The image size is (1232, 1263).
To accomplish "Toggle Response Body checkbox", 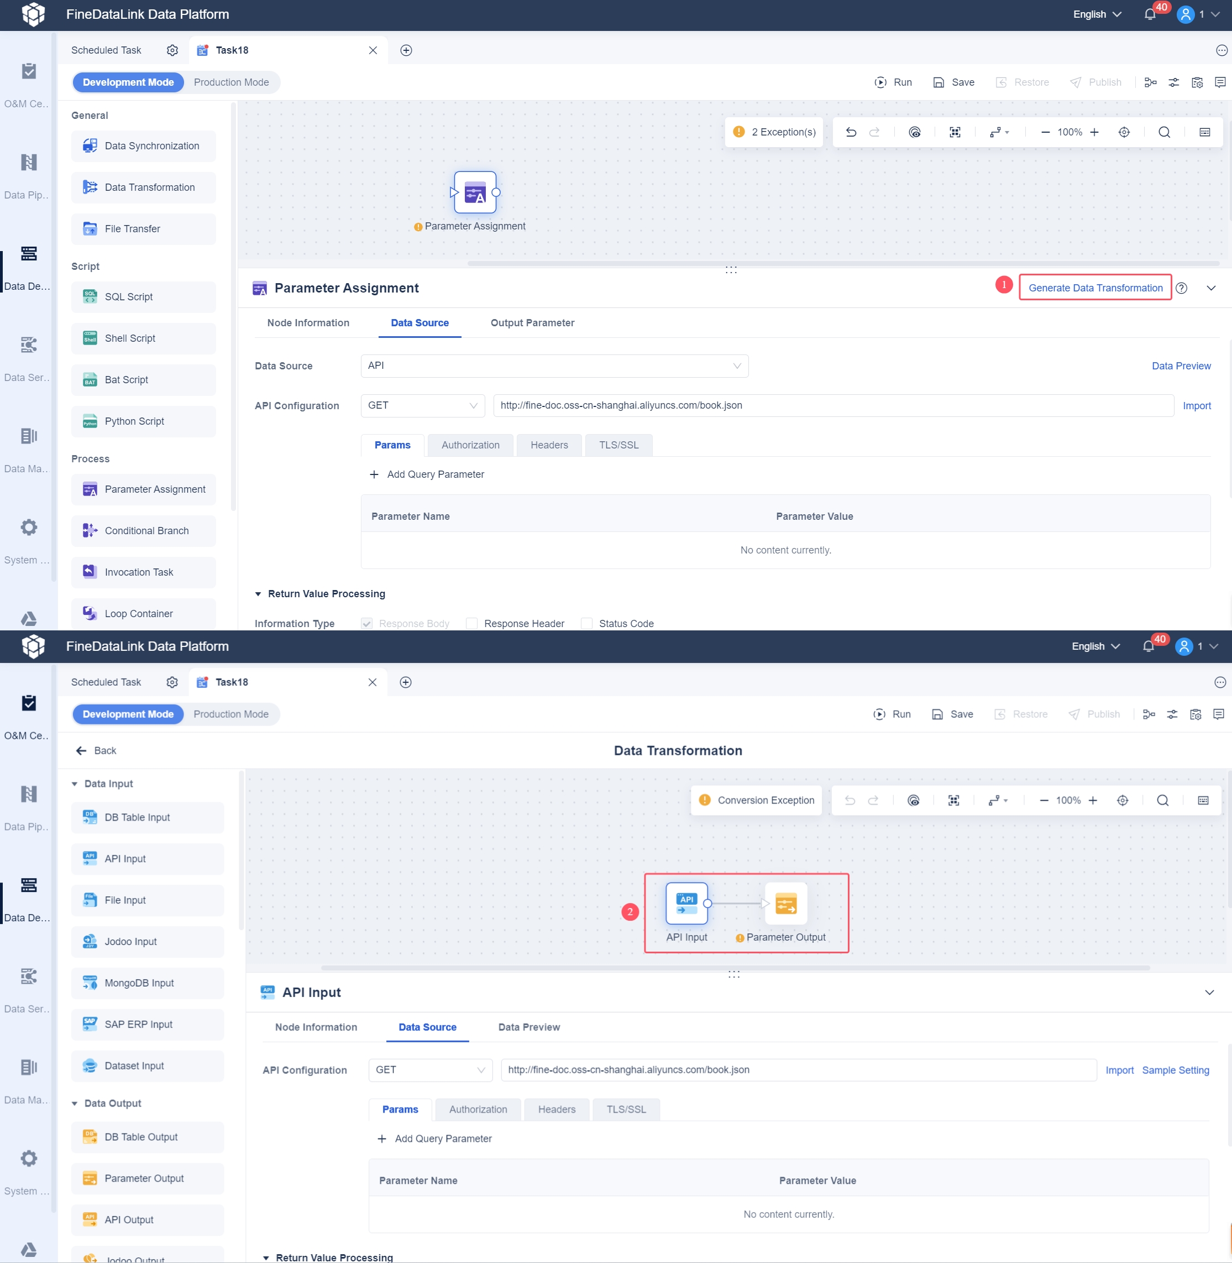I will pyautogui.click(x=367, y=623).
